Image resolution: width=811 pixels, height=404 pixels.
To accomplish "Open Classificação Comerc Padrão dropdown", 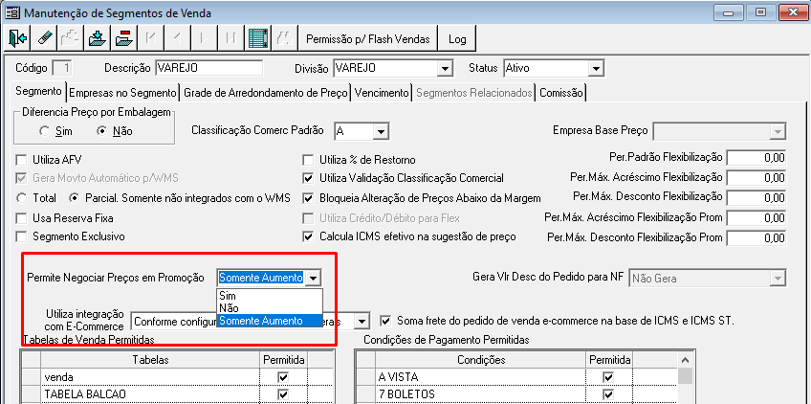I will tap(381, 131).
